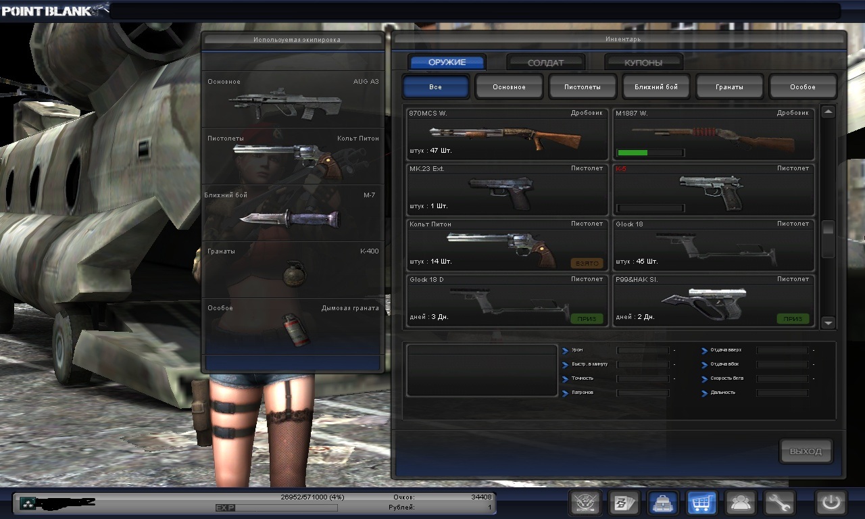The image size is (865, 519).
Task: Select the MK.23 Ext. pistol item
Action: (x=507, y=189)
